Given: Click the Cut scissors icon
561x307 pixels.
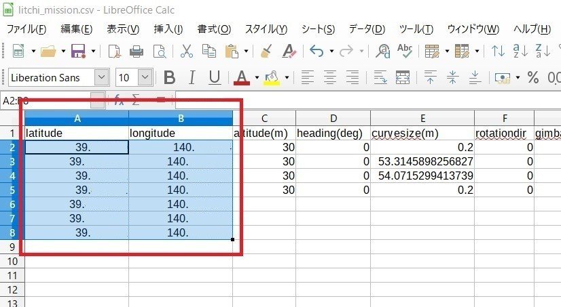Looking at the screenshot, I should pos(187,51).
